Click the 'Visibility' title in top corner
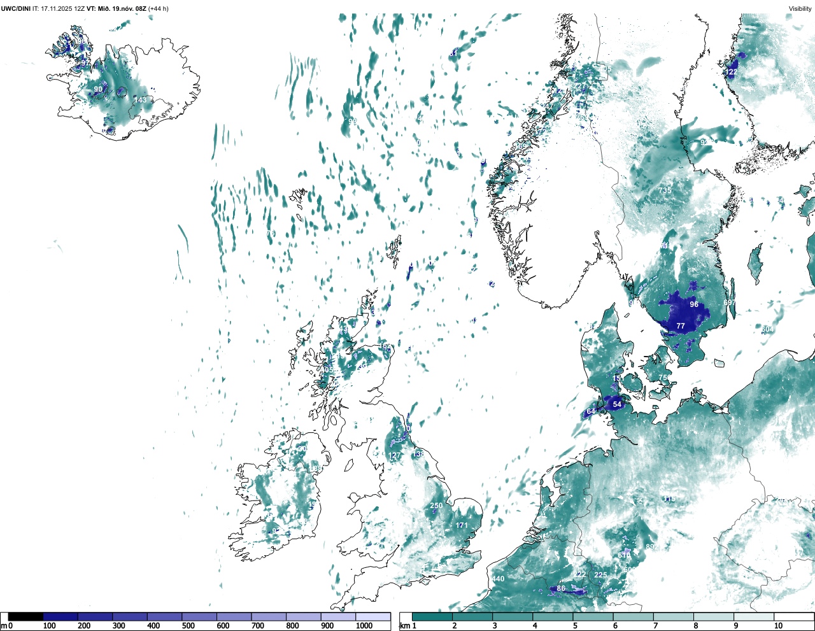This screenshot has height=631, width=815. pos(800,8)
